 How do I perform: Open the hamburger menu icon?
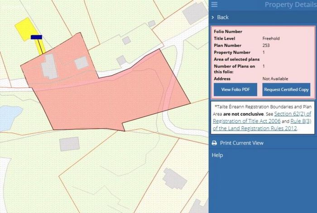(x=214, y=4)
